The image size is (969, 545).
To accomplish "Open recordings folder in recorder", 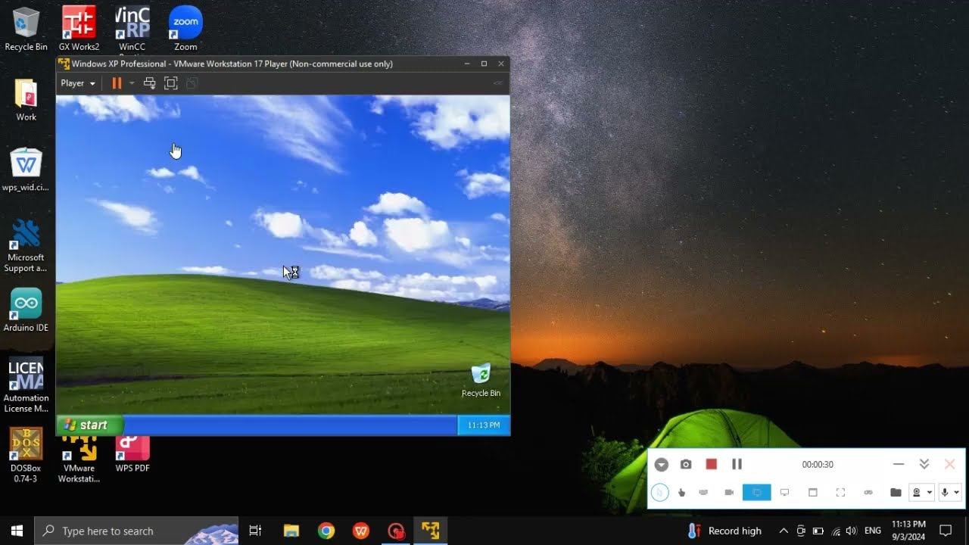I will (896, 492).
